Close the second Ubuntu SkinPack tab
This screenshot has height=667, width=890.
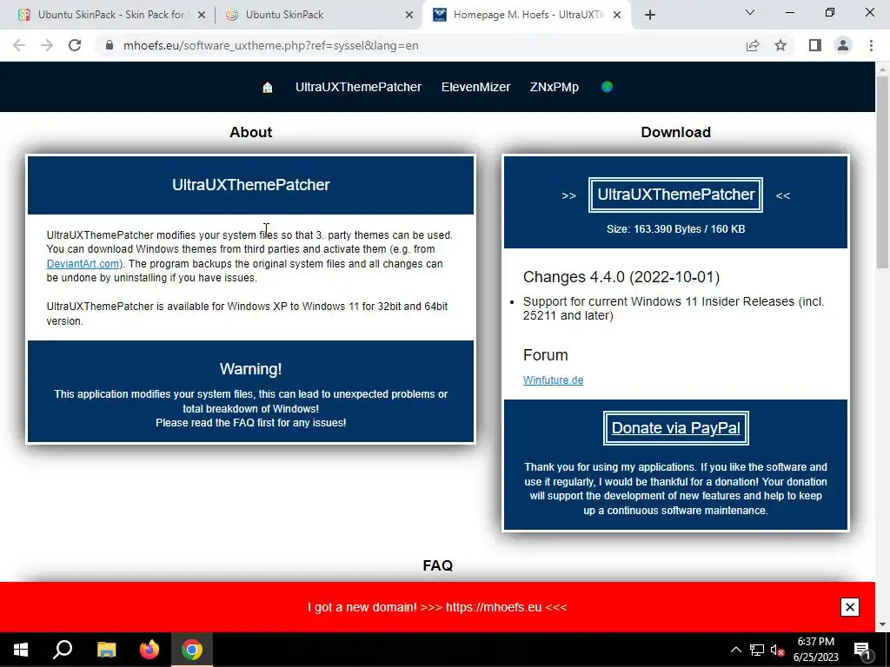coord(409,16)
